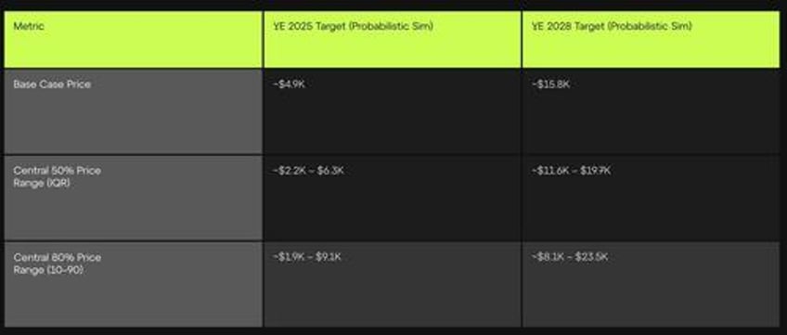
Task: Click the ~$11.6K – $19.7K range cell
Action: (x=651, y=198)
